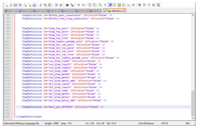Toggle file monitoring eye icon

point(133,5)
